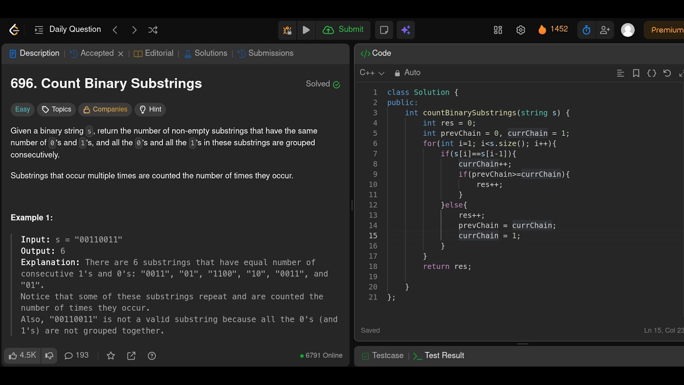684x385 pixels.
Task: Open the AI sparkle assistant
Action: (406, 30)
